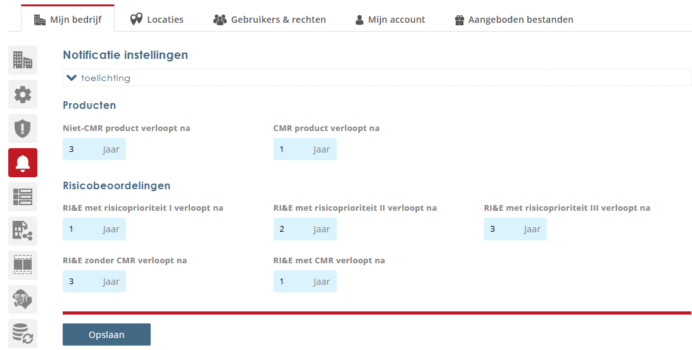Open the Aangeboden bestanden tab
Screen dimensions: 692x350
(513, 20)
